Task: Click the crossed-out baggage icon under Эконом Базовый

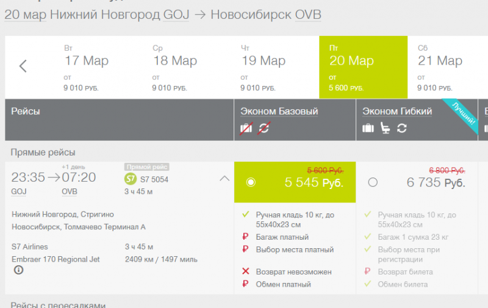Action: tap(246, 128)
